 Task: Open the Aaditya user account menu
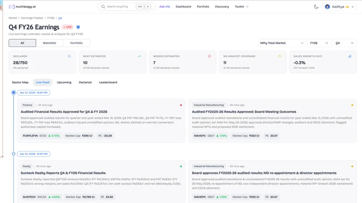pyautogui.click(x=340, y=7)
